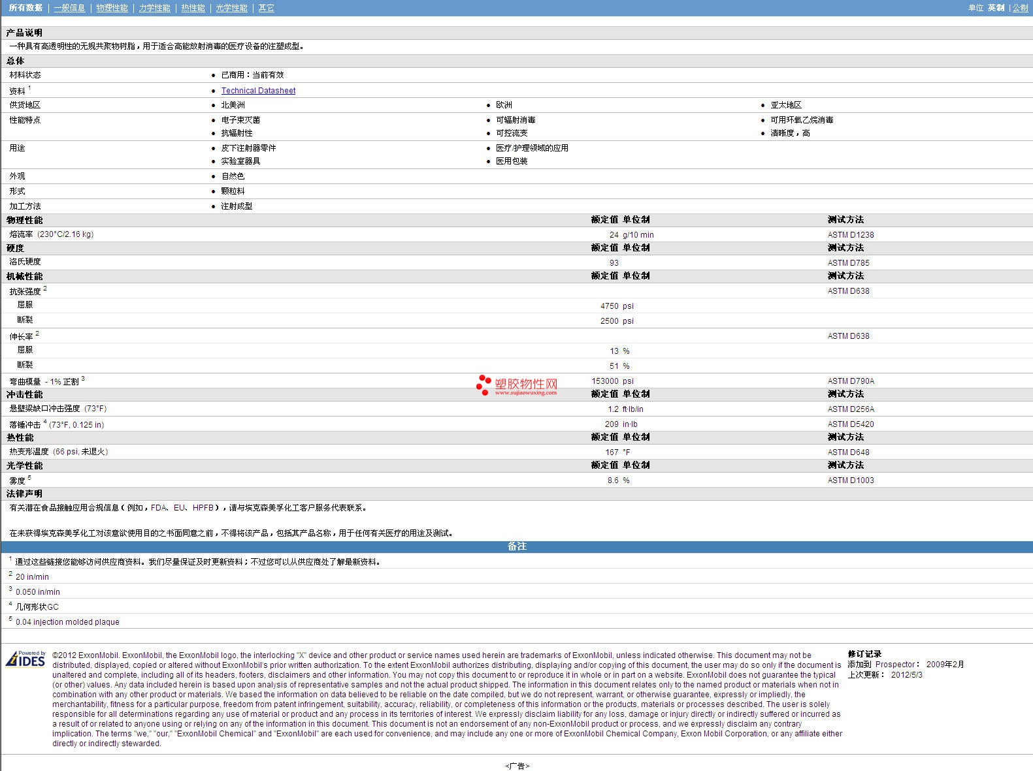This screenshot has width=1033, height=771.
Task: Click the 修订记录 heading in the footer
Action: (x=864, y=654)
